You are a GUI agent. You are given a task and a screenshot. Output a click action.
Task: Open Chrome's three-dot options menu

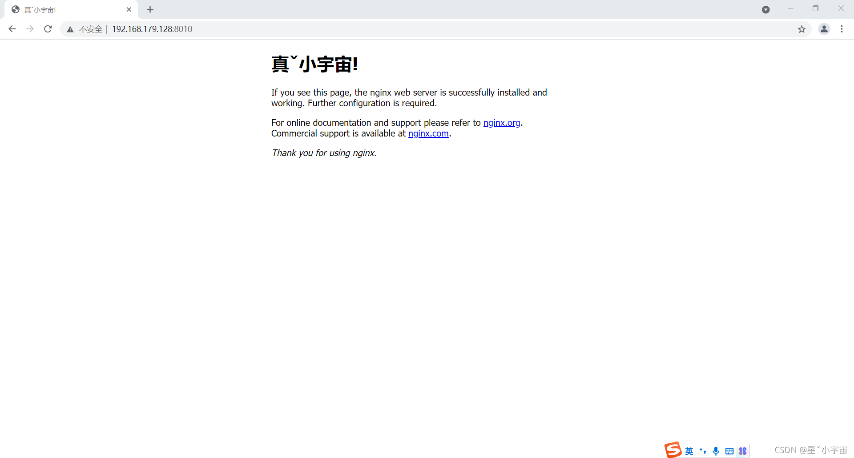click(x=842, y=29)
